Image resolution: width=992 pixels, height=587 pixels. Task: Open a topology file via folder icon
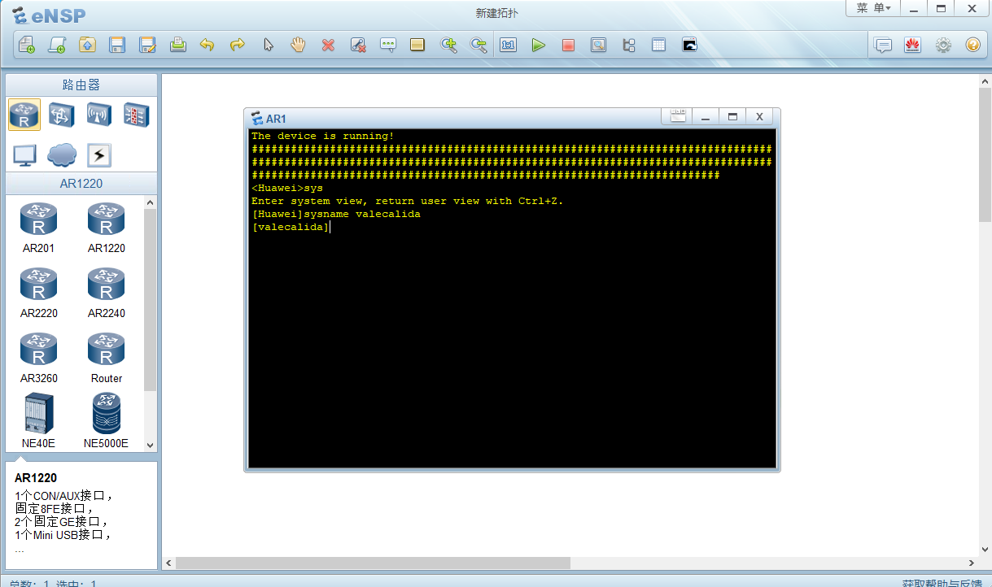[87, 45]
